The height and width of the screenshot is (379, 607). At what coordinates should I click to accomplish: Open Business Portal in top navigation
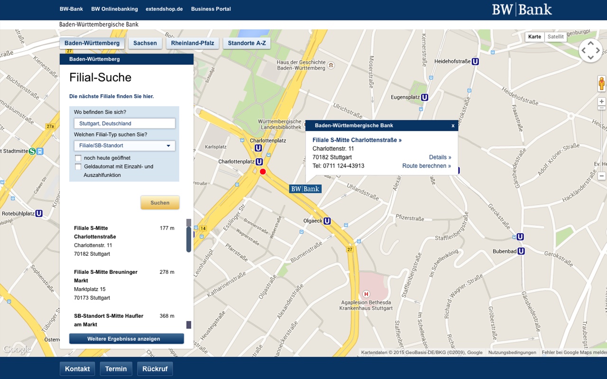[211, 9]
